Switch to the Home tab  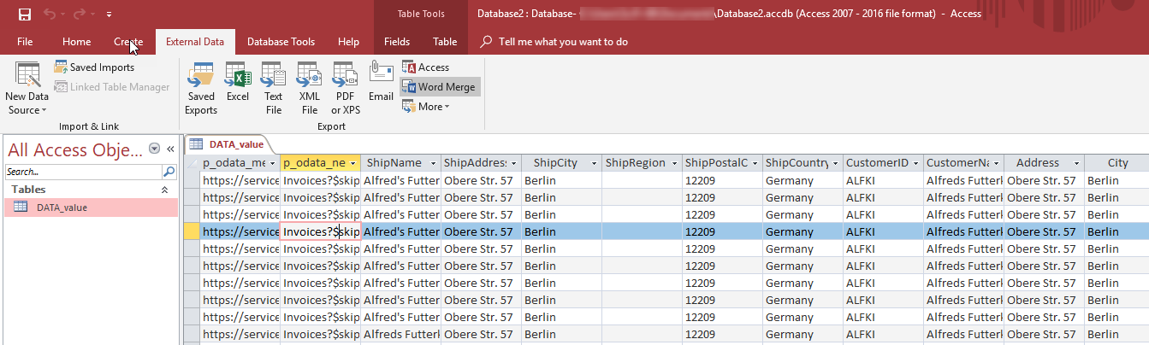pyautogui.click(x=77, y=42)
